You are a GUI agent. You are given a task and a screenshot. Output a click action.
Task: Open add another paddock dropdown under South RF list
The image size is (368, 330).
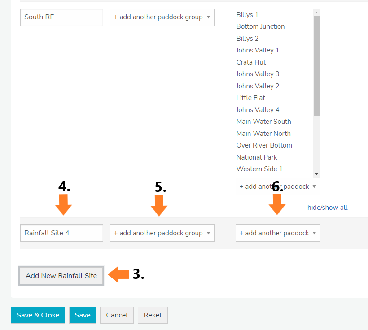(278, 187)
